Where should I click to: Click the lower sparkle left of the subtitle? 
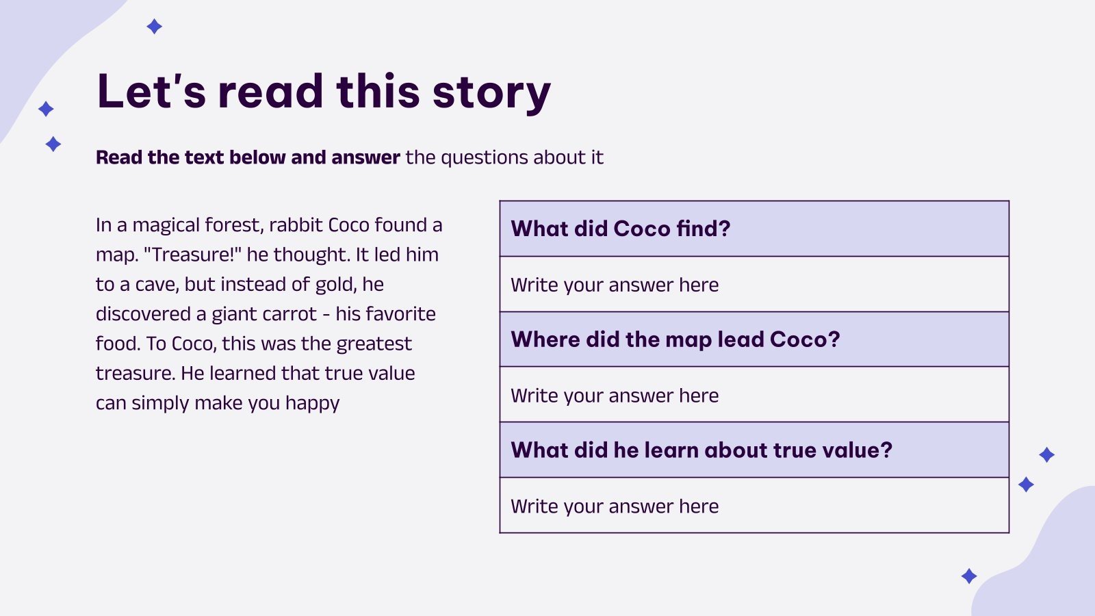click(x=53, y=144)
